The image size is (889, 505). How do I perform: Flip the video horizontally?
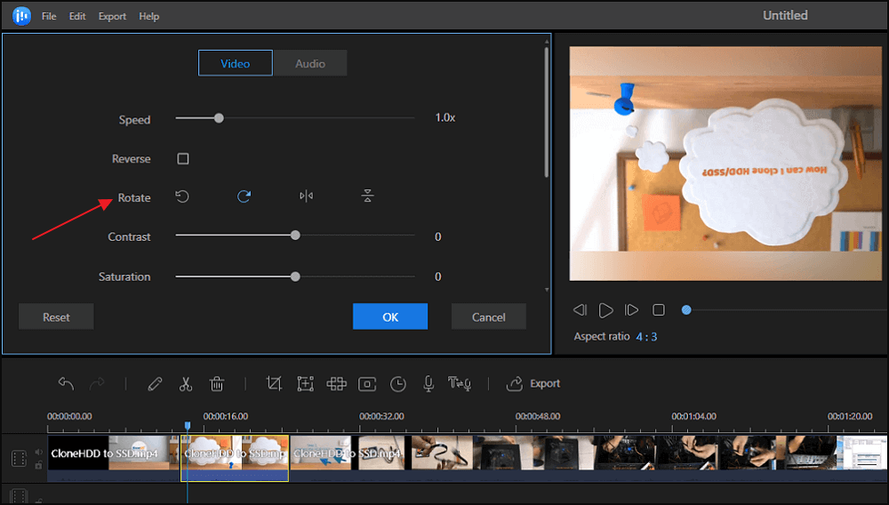[306, 196]
